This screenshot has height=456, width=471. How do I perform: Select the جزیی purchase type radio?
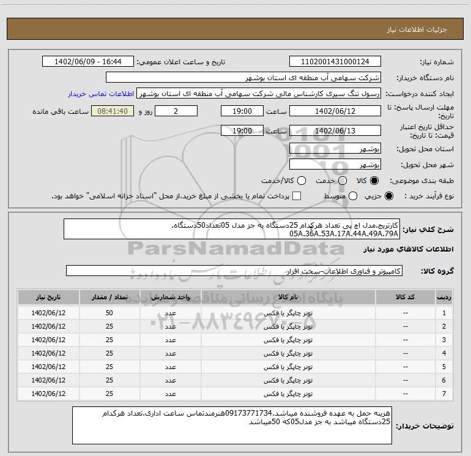(x=388, y=196)
